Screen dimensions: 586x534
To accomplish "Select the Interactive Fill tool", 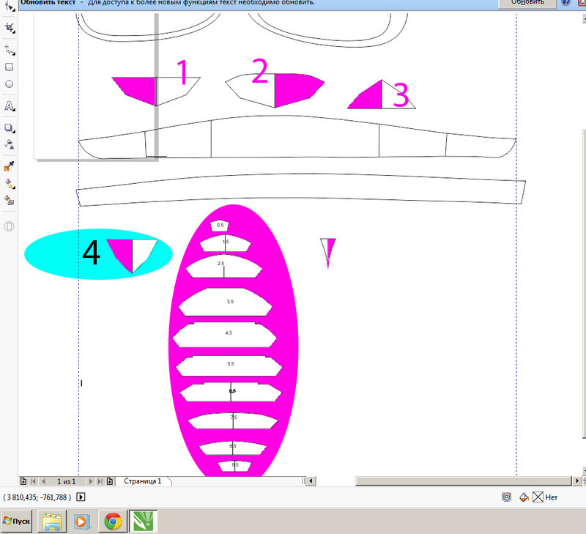I will coord(9,183).
